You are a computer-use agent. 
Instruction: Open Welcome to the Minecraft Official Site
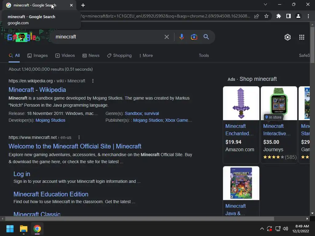(75, 146)
